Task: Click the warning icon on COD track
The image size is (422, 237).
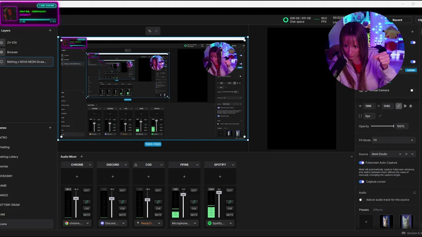Action: point(136,165)
